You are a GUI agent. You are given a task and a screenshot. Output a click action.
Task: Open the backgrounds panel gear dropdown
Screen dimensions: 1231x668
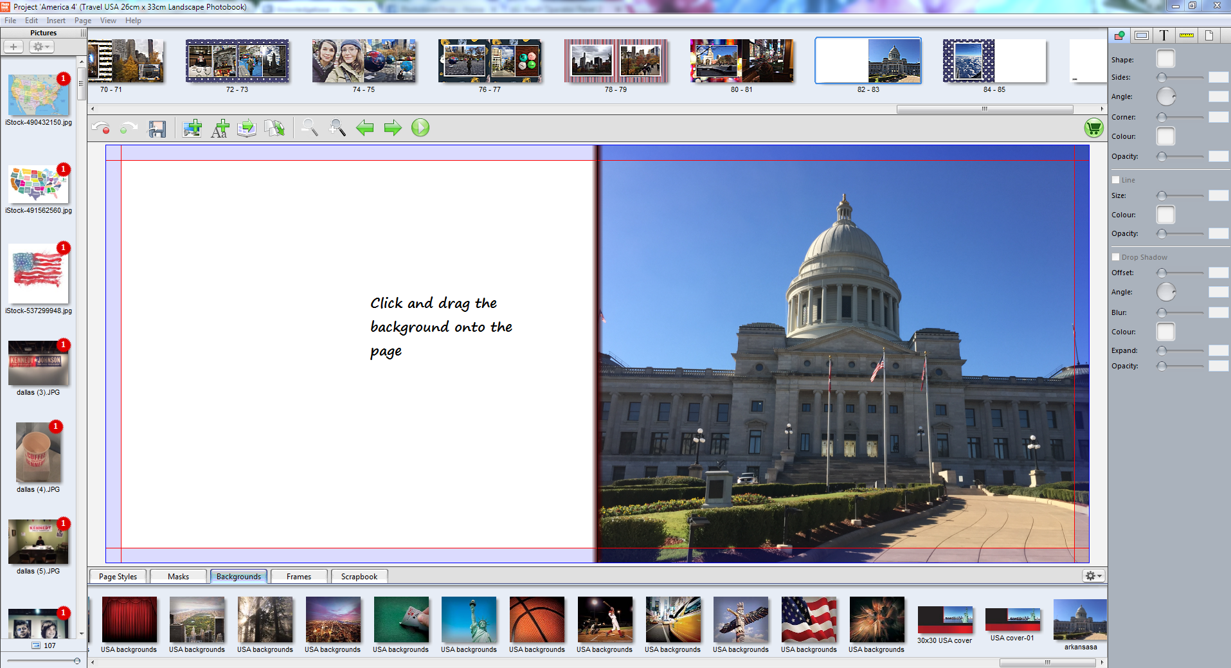[1093, 576]
